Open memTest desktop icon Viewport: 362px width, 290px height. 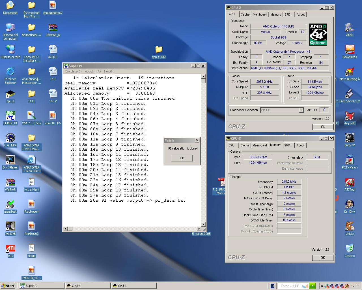coord(10,207)
